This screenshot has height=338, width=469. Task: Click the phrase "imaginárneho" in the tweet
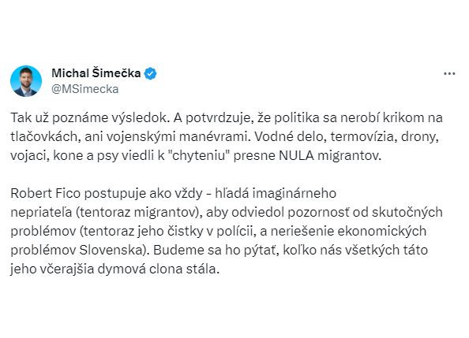click(295, 194)
